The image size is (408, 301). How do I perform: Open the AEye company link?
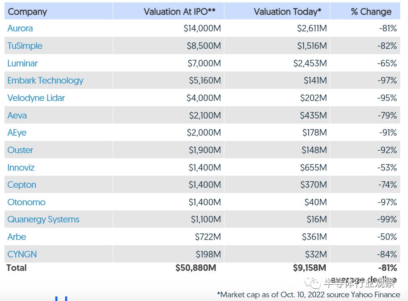coord(17,133)
